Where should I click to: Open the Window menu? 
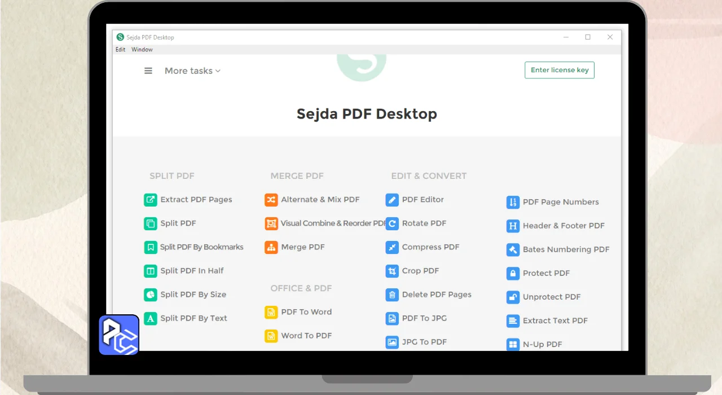click(142, 50)
